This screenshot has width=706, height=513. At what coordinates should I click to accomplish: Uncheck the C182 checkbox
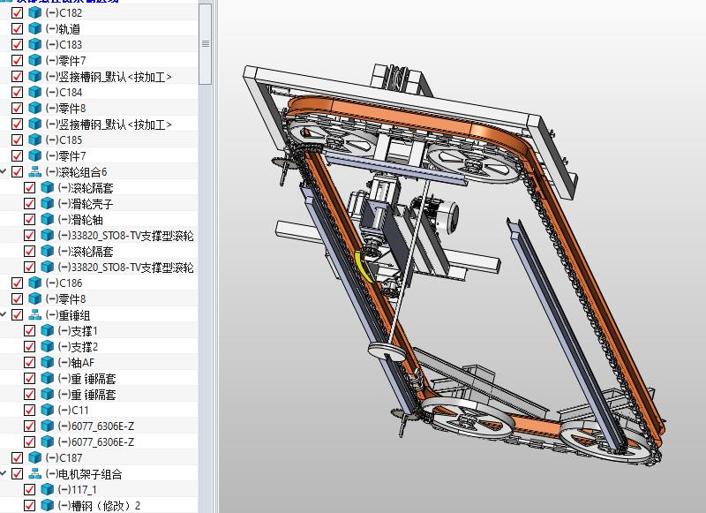click(17, 12)
